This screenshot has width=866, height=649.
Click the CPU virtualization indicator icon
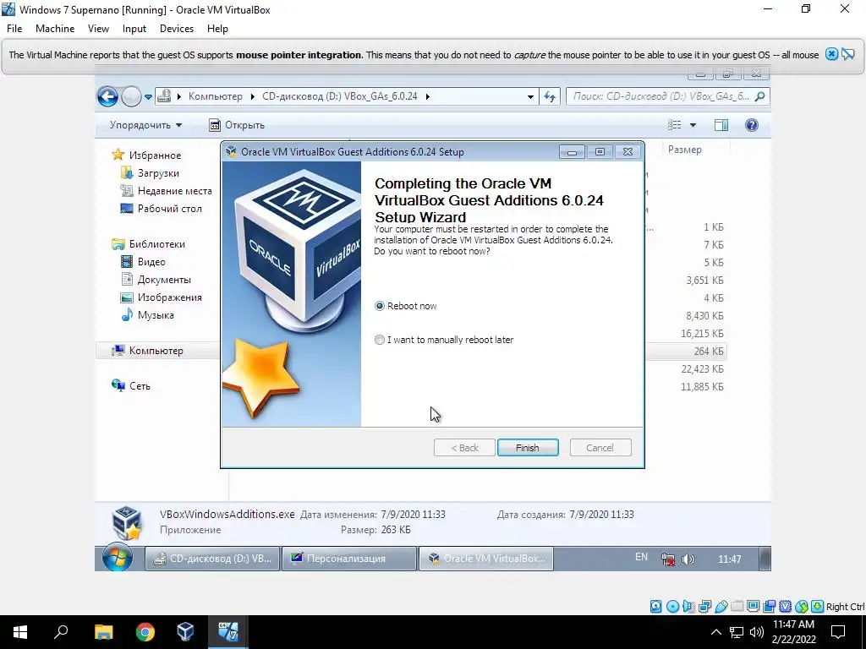786,607
